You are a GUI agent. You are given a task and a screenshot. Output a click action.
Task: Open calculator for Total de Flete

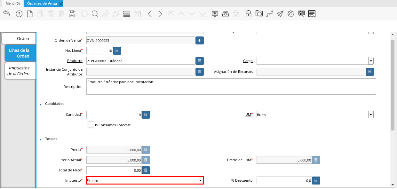pyautogui.click(x=146, y=170)
